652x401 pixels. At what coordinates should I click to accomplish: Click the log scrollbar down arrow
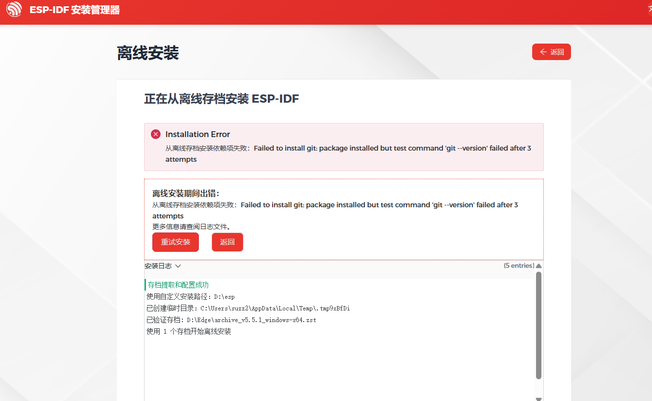538,399
